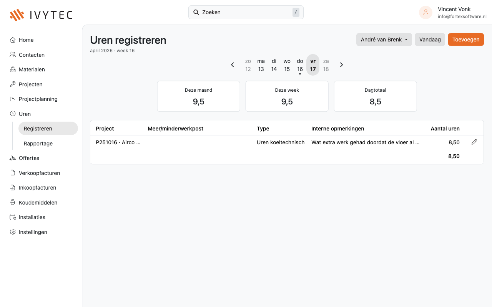Open the Home page via sidebar icon
Image resolution: width=492 pixels, height=307 pixels.
pyautogui.click(x=13, y=40)
